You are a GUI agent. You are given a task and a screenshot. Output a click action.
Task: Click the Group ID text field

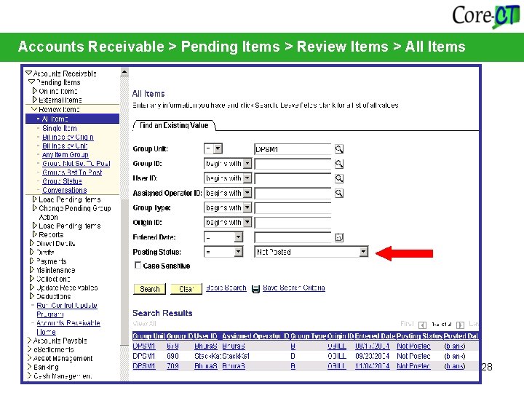pos(293,164)
